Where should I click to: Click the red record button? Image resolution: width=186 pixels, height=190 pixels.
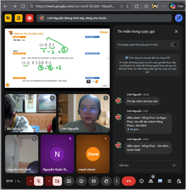pyautogui.click(x=30, y=18)
